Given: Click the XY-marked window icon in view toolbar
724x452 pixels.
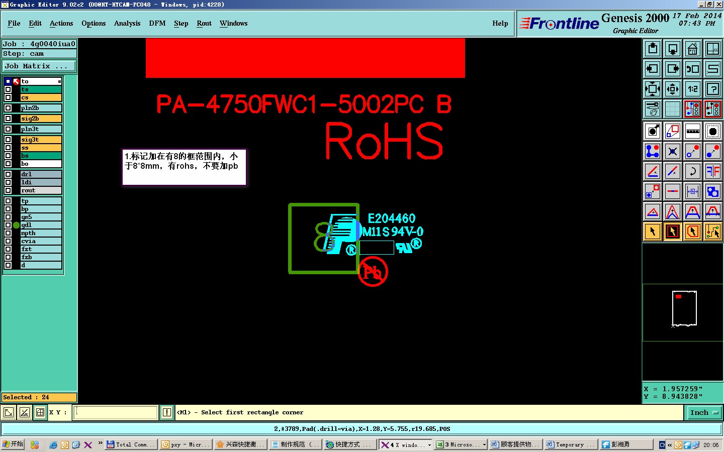Looking at the screenshot, I should click(x=713, y=49).
